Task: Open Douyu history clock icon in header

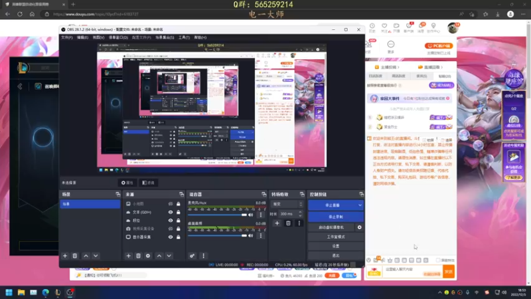Action: 372,27
